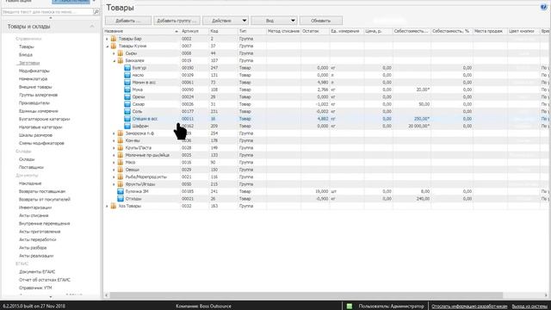The image size is (551, 310).
Task: Click the blue product icon of Мука
Action: (127, 90)
